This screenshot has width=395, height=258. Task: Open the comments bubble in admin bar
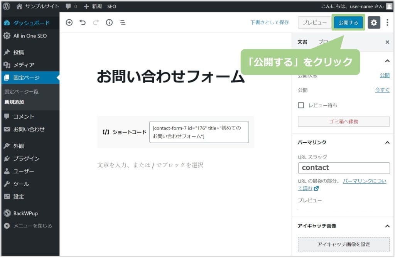pyautogui.click(x=71, y=6)
